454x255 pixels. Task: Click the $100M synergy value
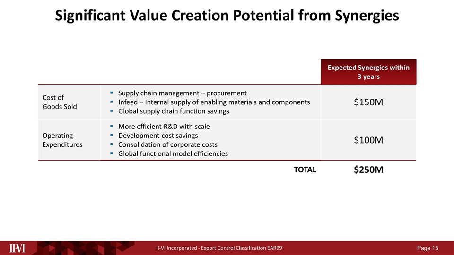pos(368,140)
